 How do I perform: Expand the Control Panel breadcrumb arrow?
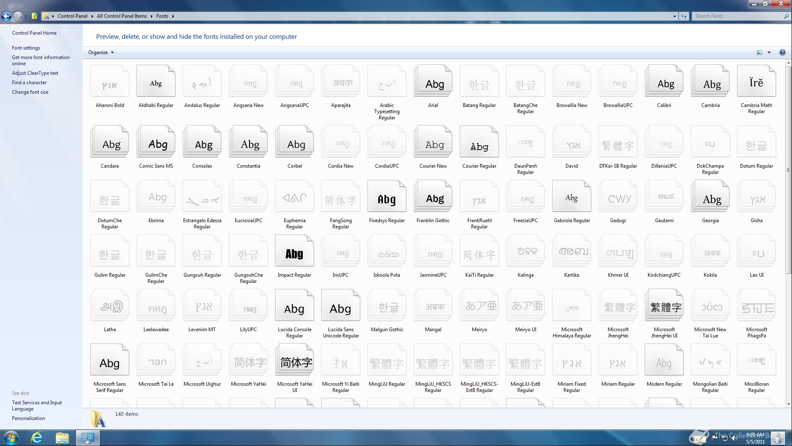tap(92, 16)
